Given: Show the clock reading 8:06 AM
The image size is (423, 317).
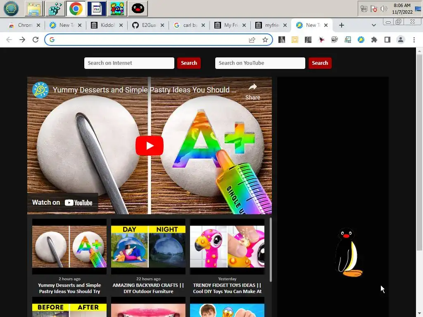Looking at the screenshot, I should tap(402, 5).
